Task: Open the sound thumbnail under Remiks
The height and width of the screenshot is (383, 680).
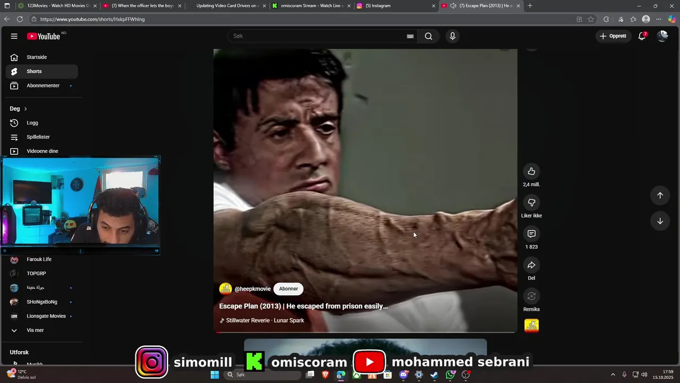Action: pyautogui.click(x=531, y=326)
